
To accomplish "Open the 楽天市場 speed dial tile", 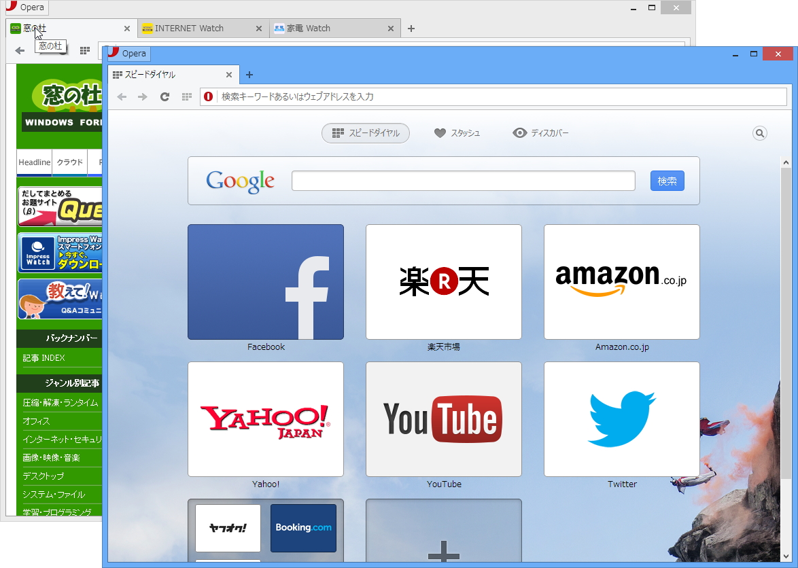I will 444,282.
